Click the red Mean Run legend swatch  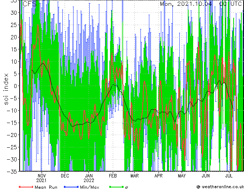coord(26,187)
